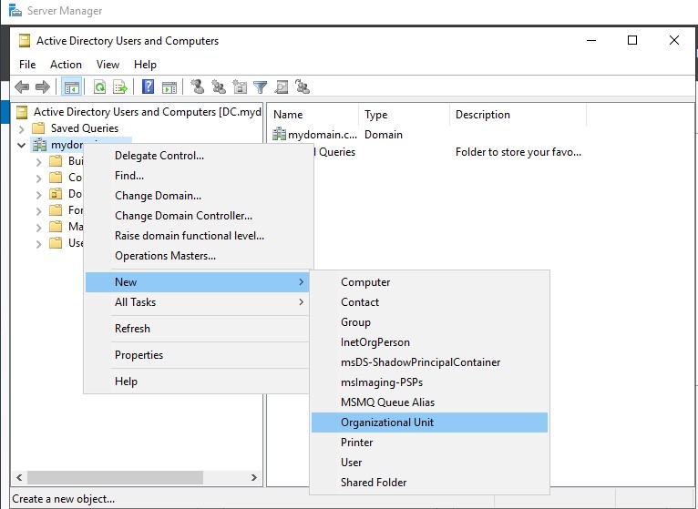Create a new Contact object
The width and height of the screenshot is (698, 509).
click(x=429, y=302)
